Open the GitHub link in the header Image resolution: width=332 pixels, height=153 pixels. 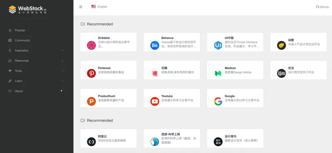point(322,7)
